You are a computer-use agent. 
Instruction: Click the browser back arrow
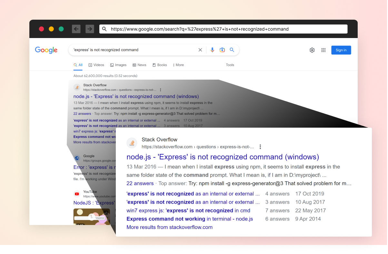pyautogui.click(x=76, y=29)
